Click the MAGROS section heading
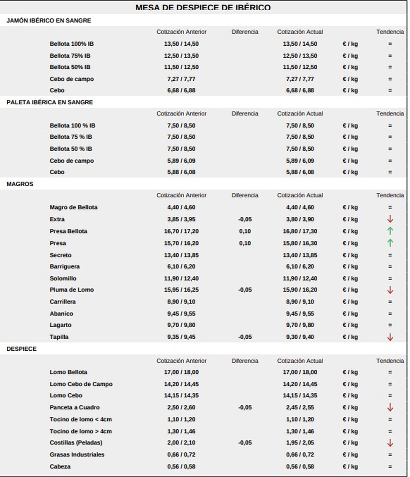The height and width of the screenshot is (477, 410). coord(20,184)
